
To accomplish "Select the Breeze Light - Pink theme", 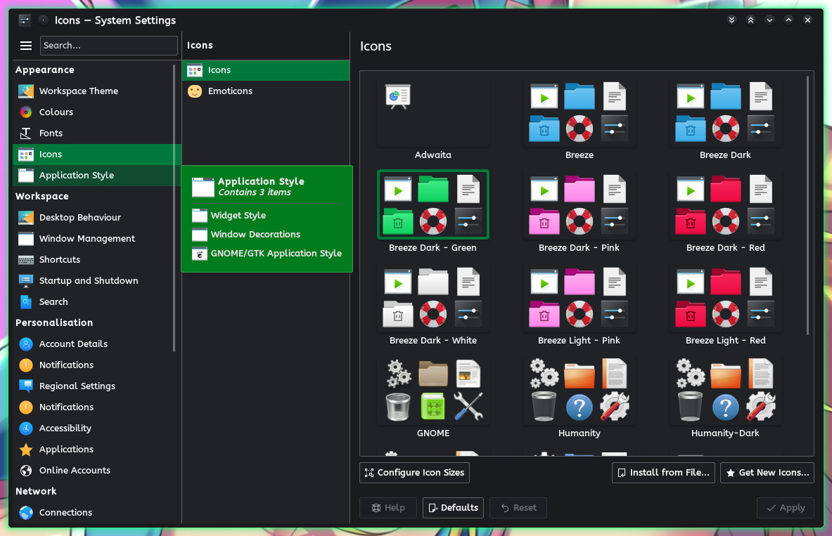I will (579, 305).
